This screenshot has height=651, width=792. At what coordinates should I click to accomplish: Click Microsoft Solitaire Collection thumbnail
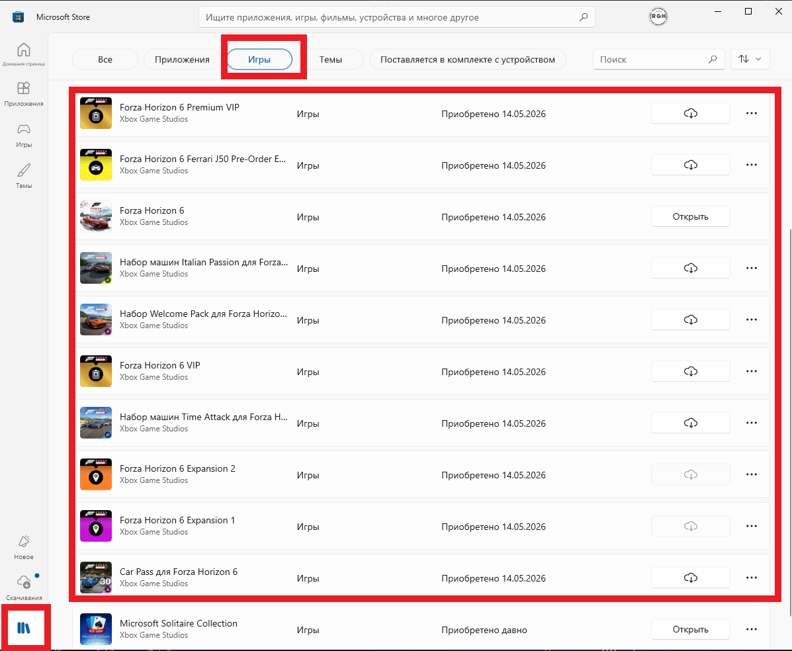tap(95, 629)
